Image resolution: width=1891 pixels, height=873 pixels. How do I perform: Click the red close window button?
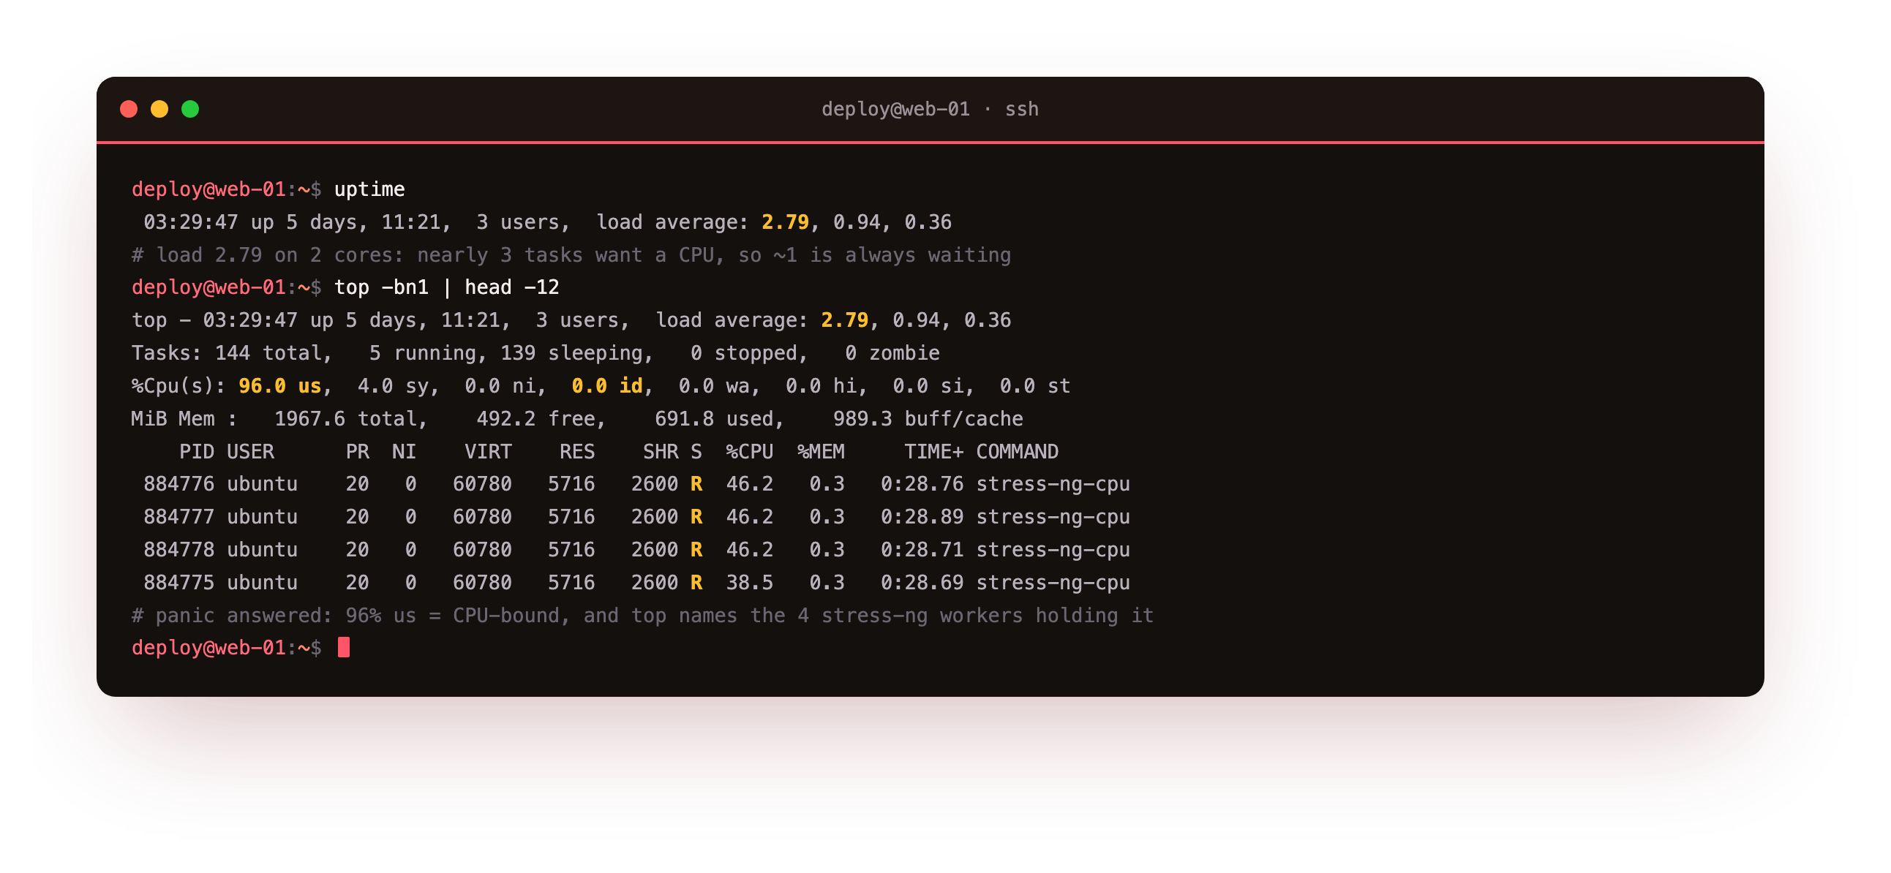pyautogui.click(x=129, y=110)
